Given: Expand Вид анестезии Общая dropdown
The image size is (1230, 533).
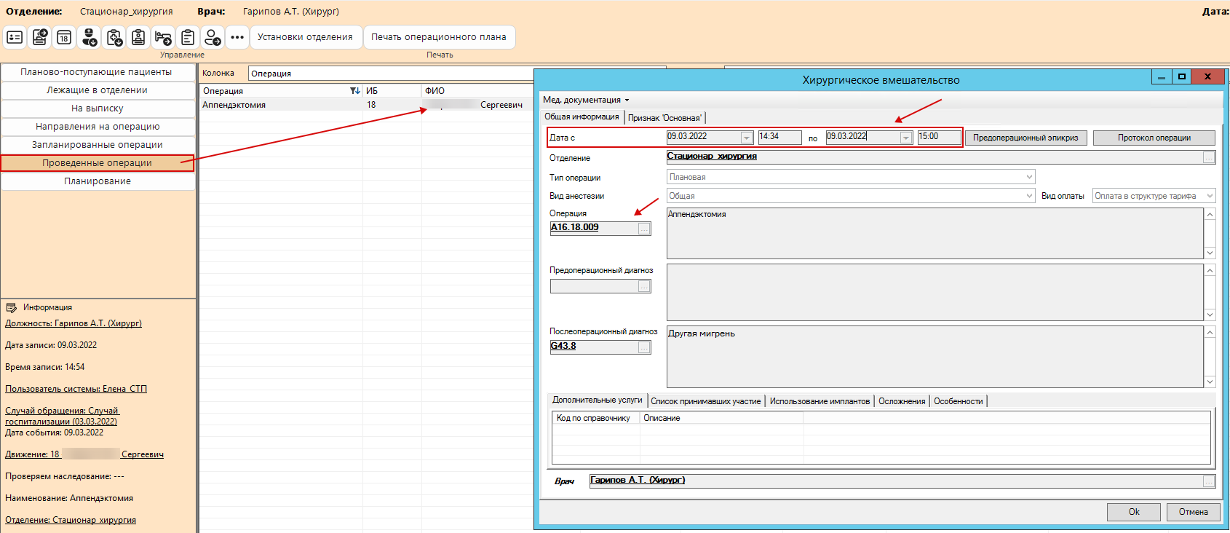Looking at the screenshot, I should coord(1029,196).
